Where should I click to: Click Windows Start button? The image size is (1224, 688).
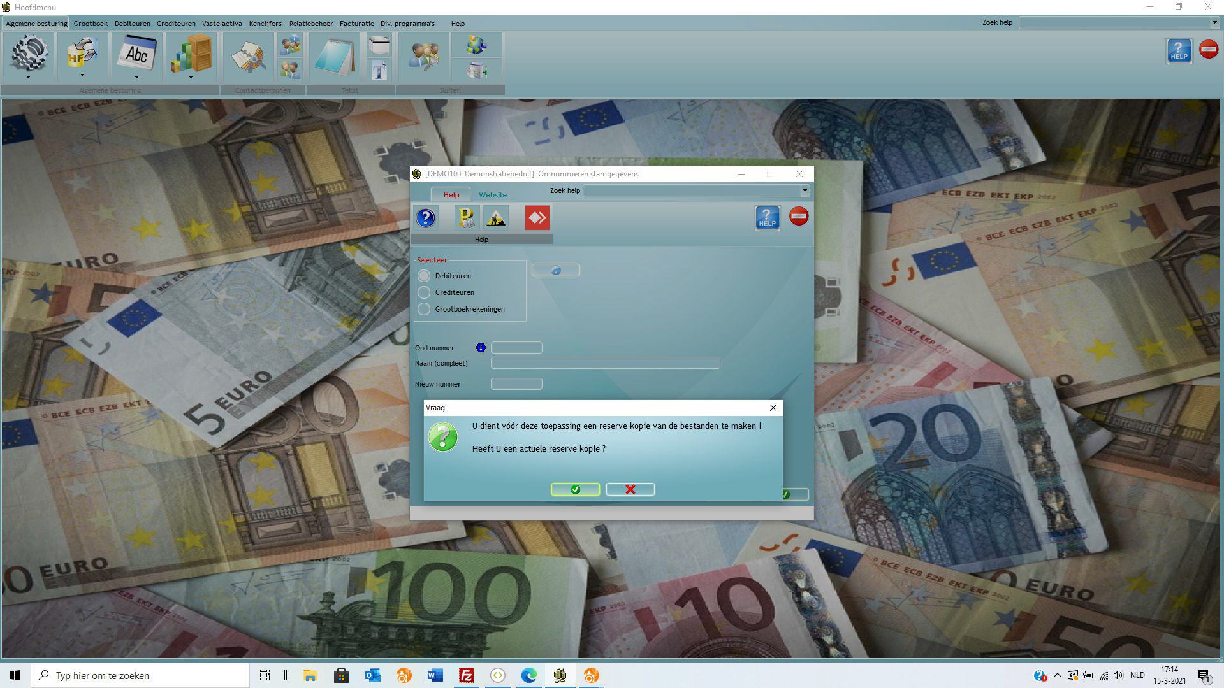click(x=15, y=675)
